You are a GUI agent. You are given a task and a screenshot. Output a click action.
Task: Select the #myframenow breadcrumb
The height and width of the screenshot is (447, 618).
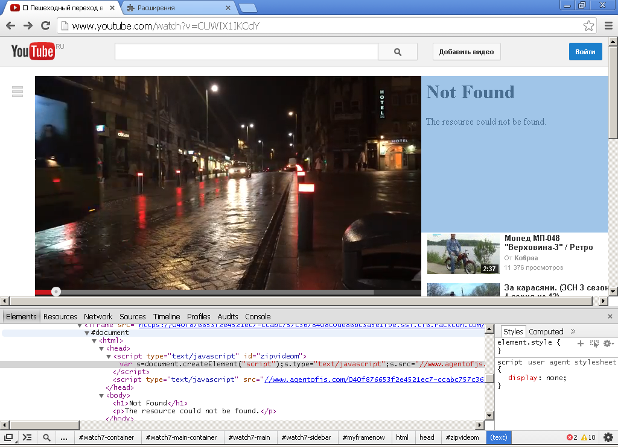[x=363, y=437]
